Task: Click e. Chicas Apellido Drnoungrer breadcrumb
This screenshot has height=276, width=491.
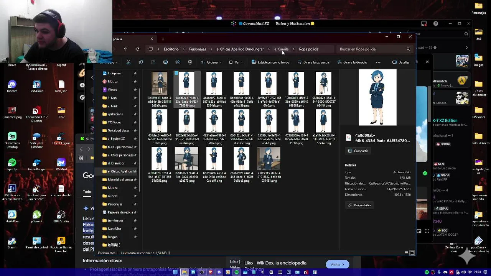Action: click(240, 49)
